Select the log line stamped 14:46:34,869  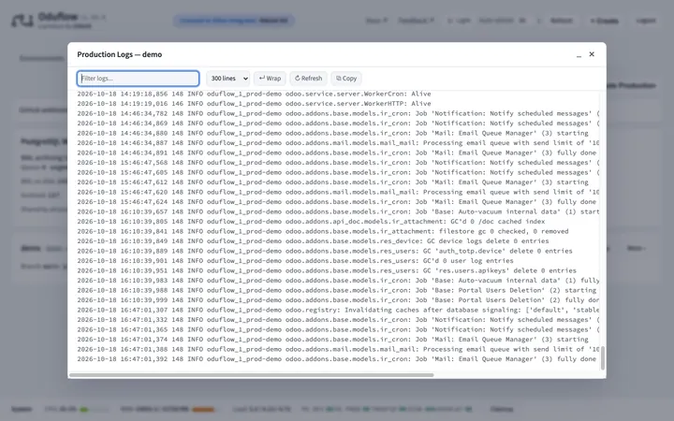(338, 123)
